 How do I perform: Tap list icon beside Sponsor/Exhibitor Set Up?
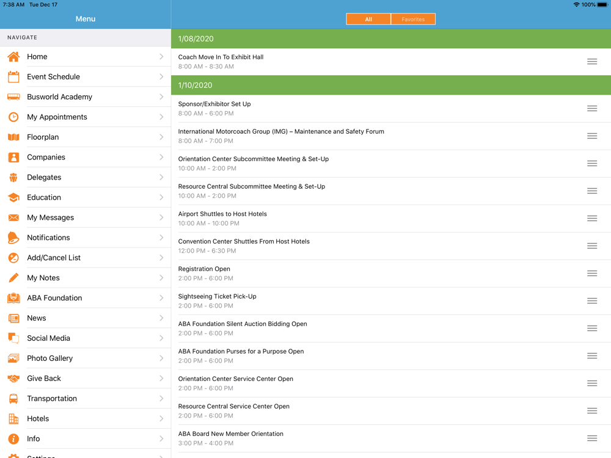[x=592, y=108]
